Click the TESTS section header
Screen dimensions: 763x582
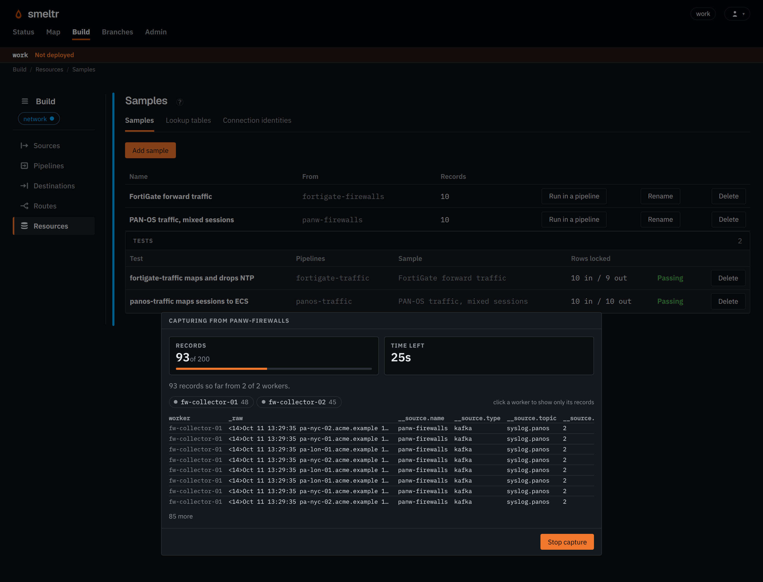[143, 241]
